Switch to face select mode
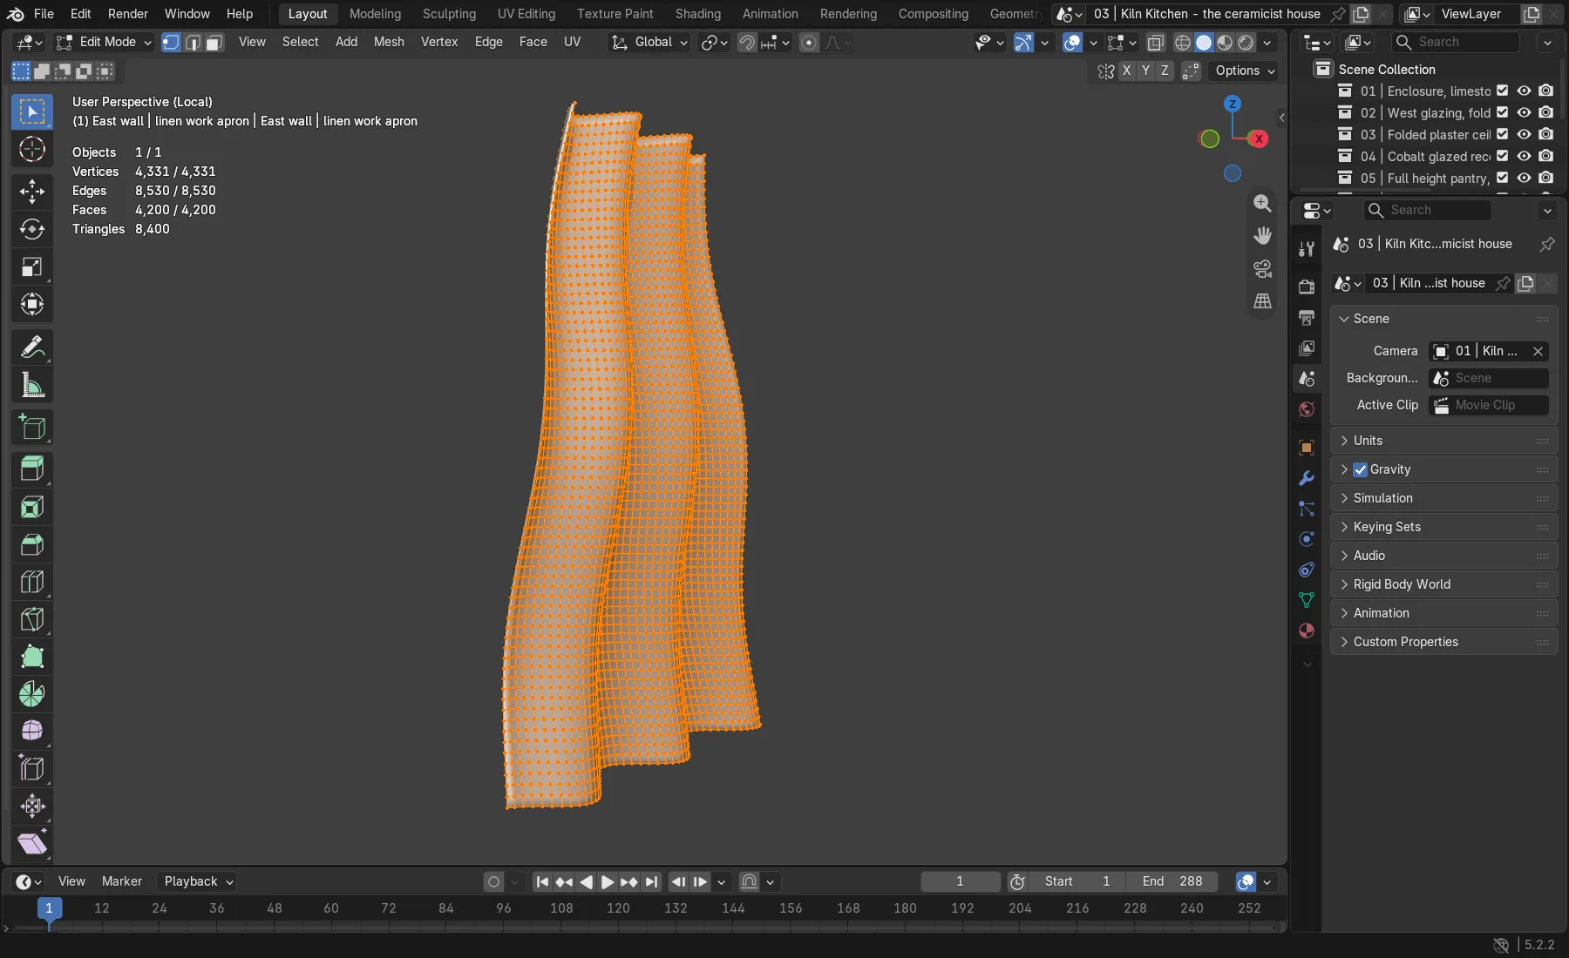Screen dimensions: 1569x958 (x=214, y=42)
